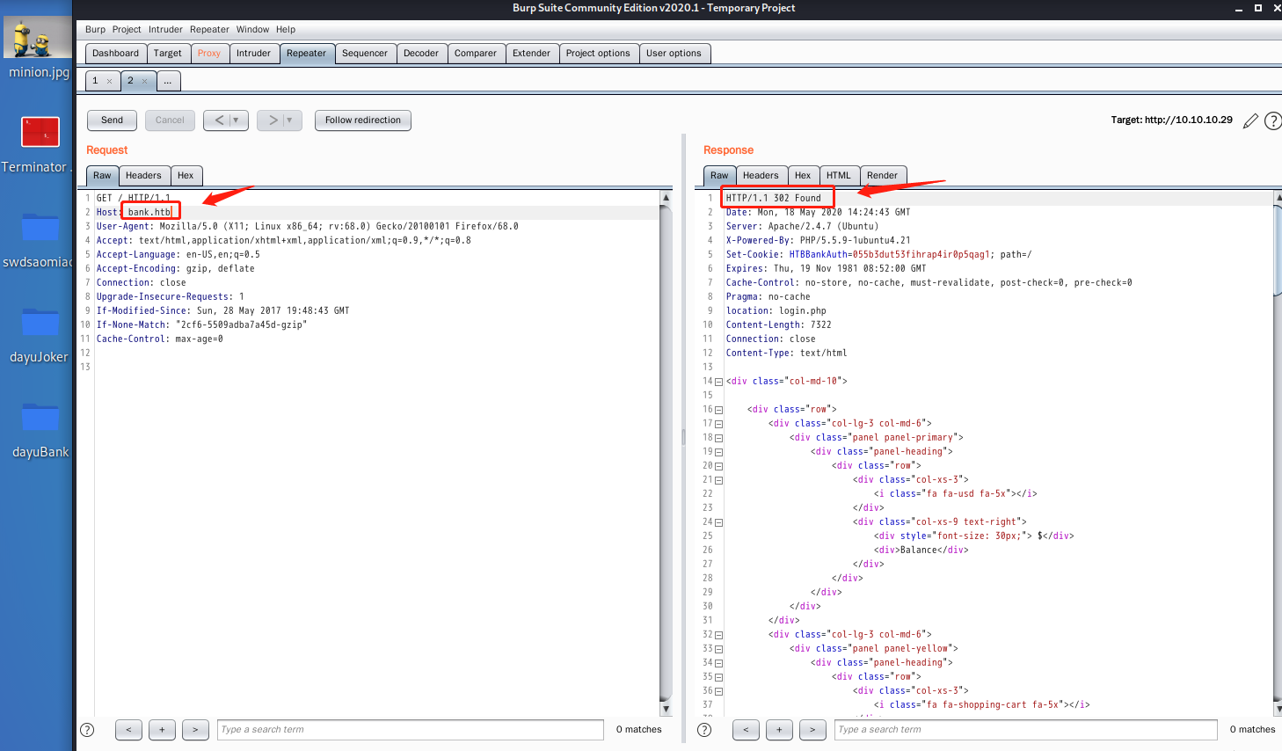Switch to the Comparer tab
Viewport: 1282px width, 751px height.
pos(476,54)
